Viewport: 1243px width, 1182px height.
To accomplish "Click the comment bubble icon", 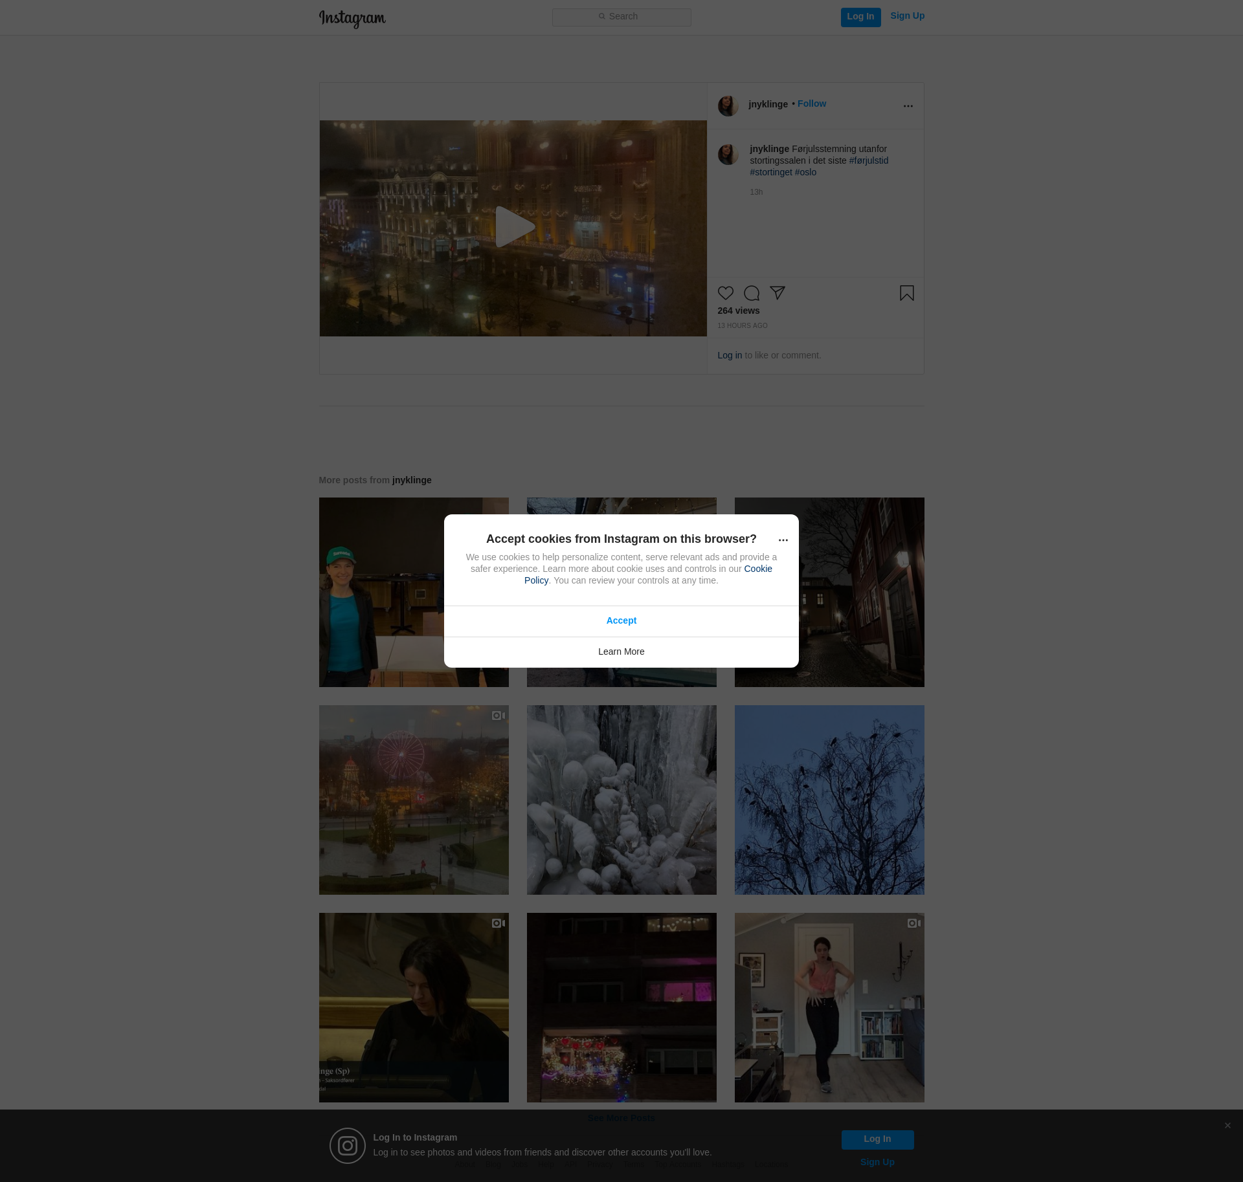I will coord(752,293).
